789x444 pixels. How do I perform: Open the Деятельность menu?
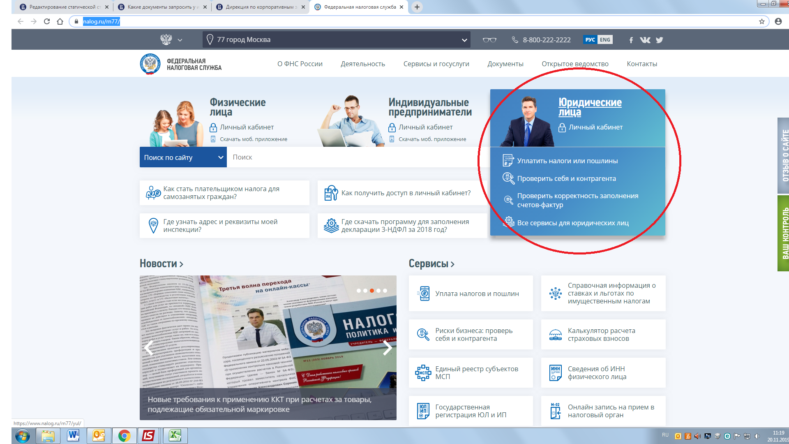click(x=362, y=64)
